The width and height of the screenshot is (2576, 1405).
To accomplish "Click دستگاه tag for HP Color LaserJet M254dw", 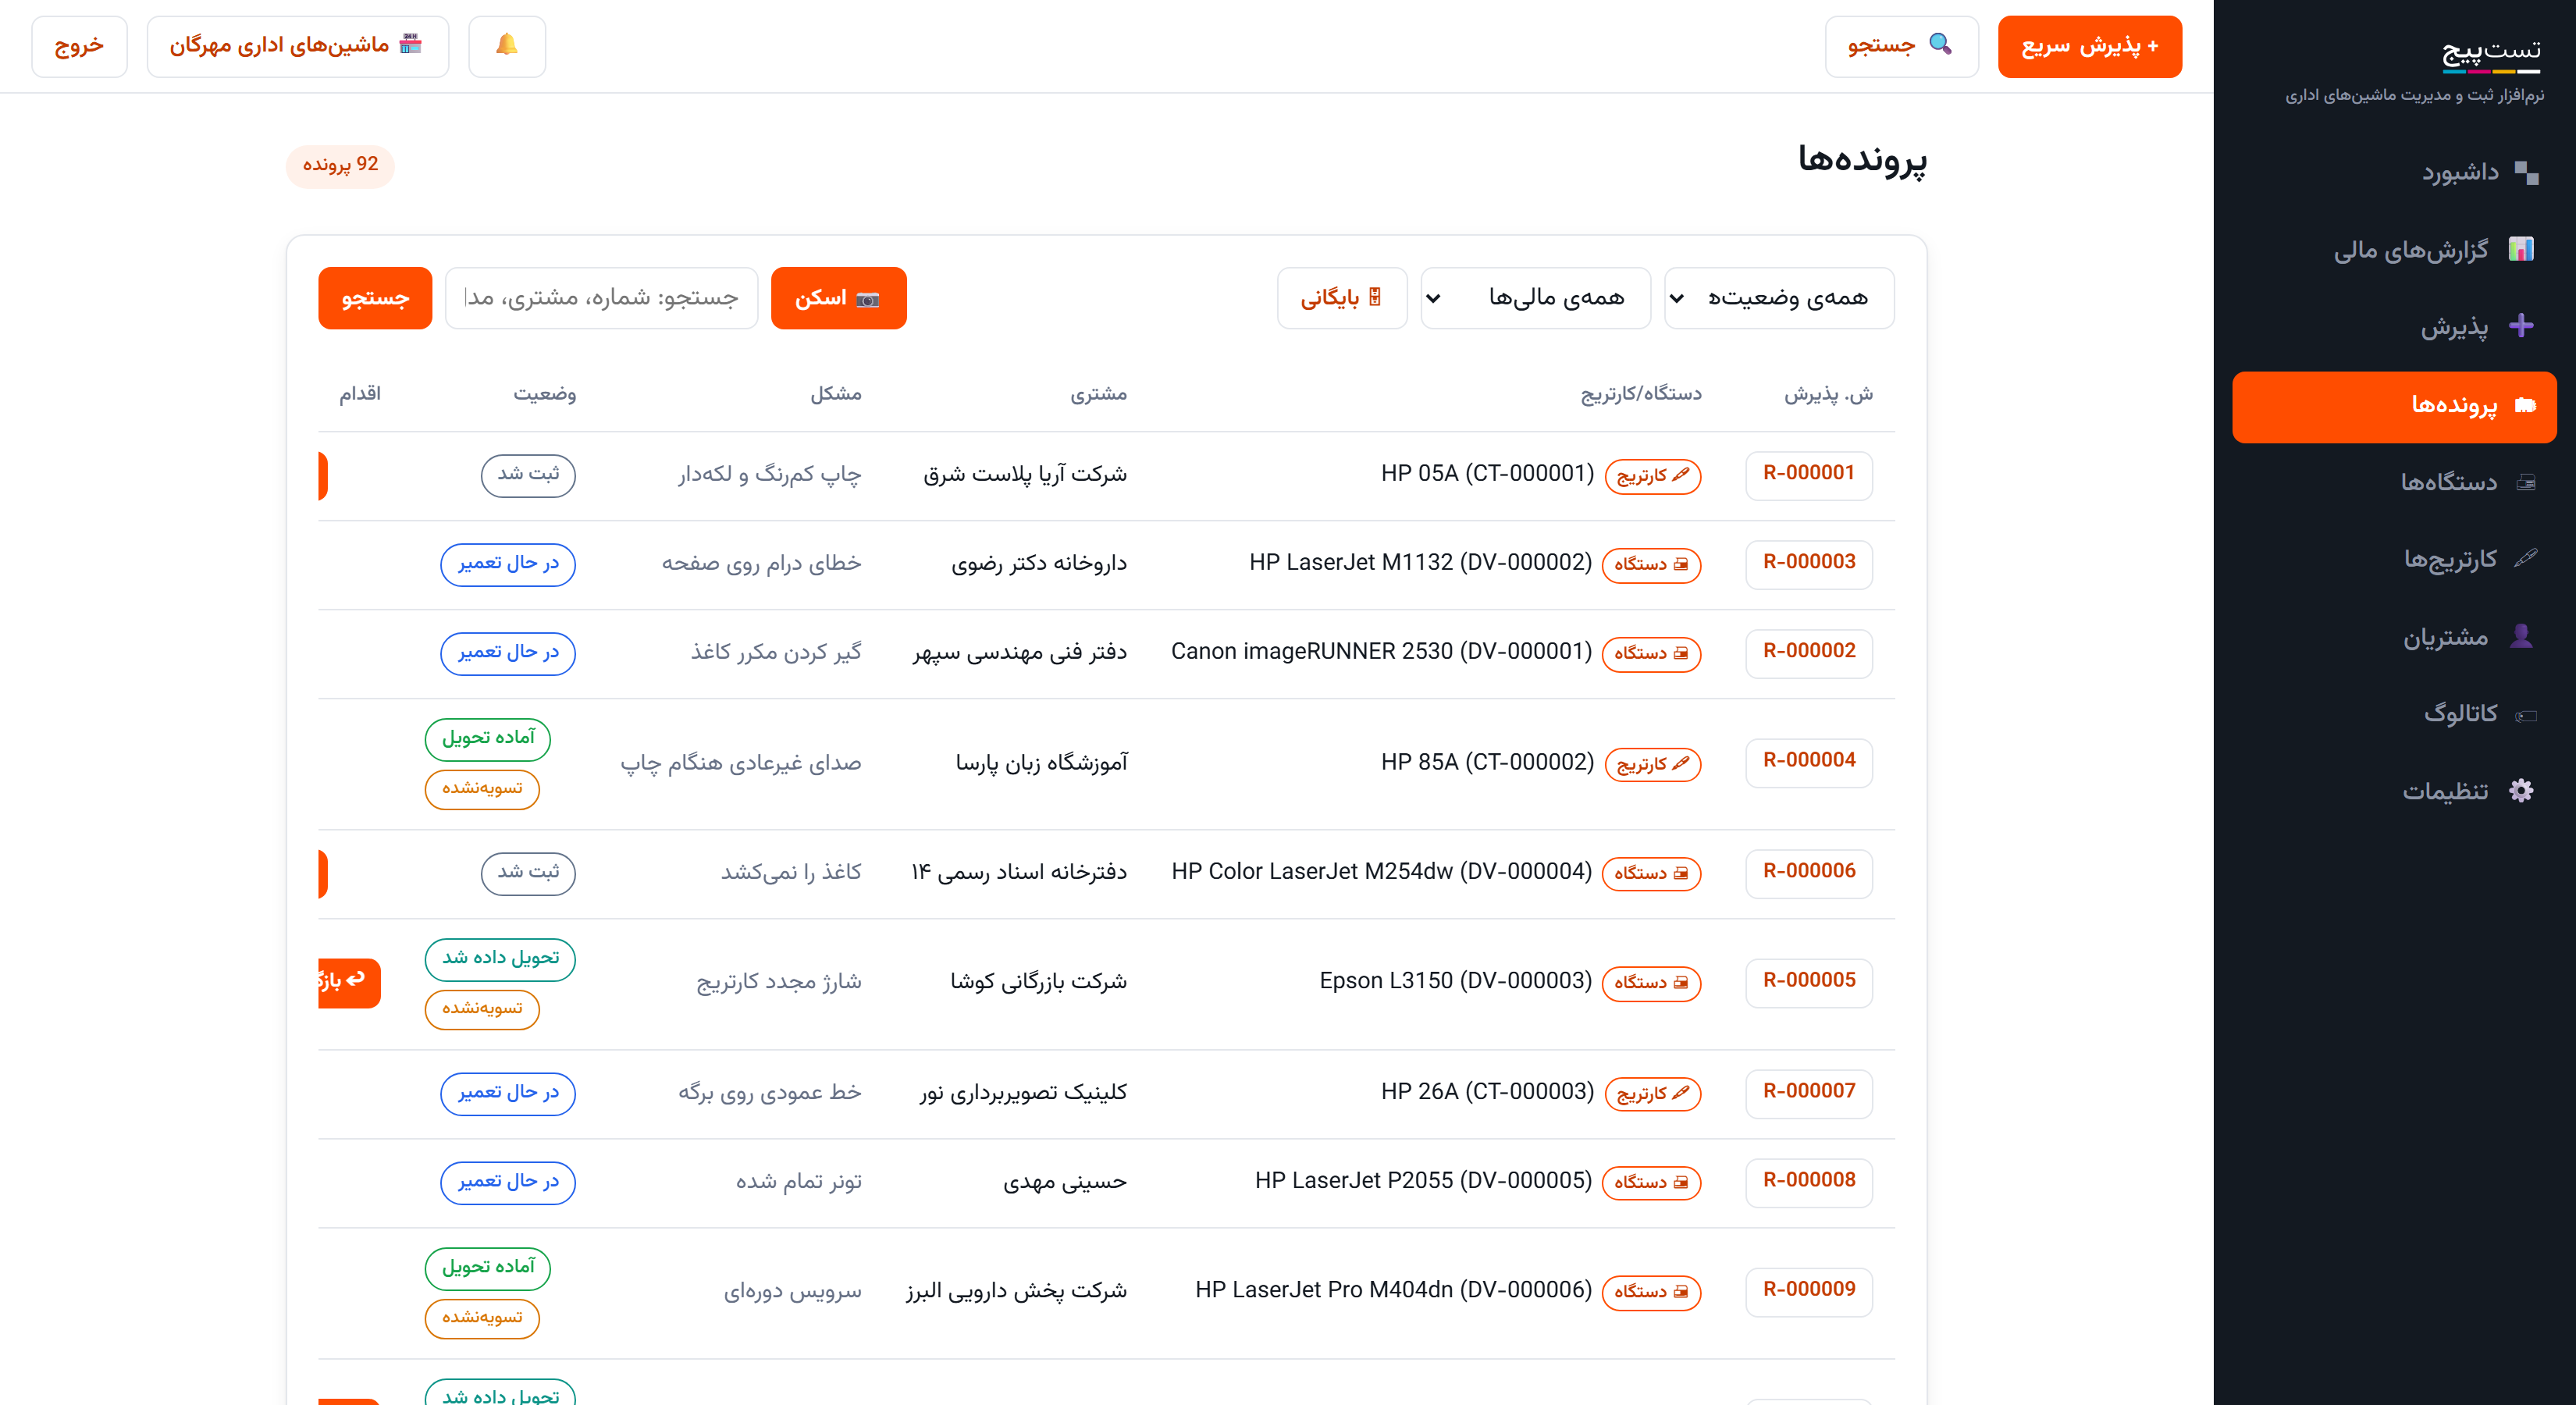I will pyautogui.click(x=1651, y=874).
